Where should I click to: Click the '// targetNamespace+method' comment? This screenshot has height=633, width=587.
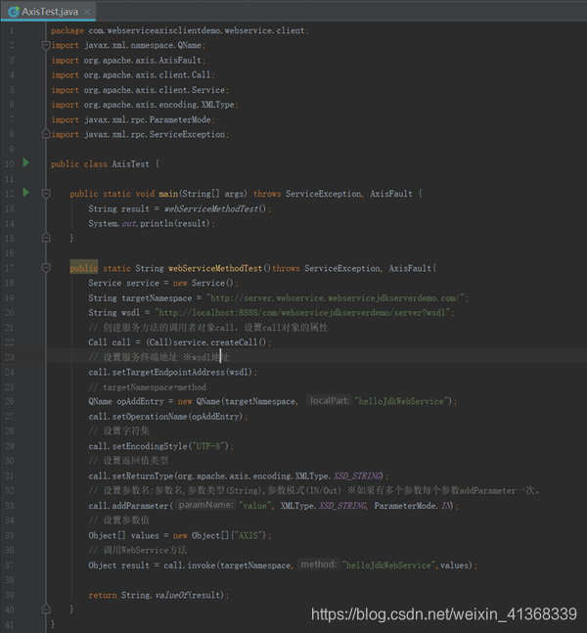(148, 387)
